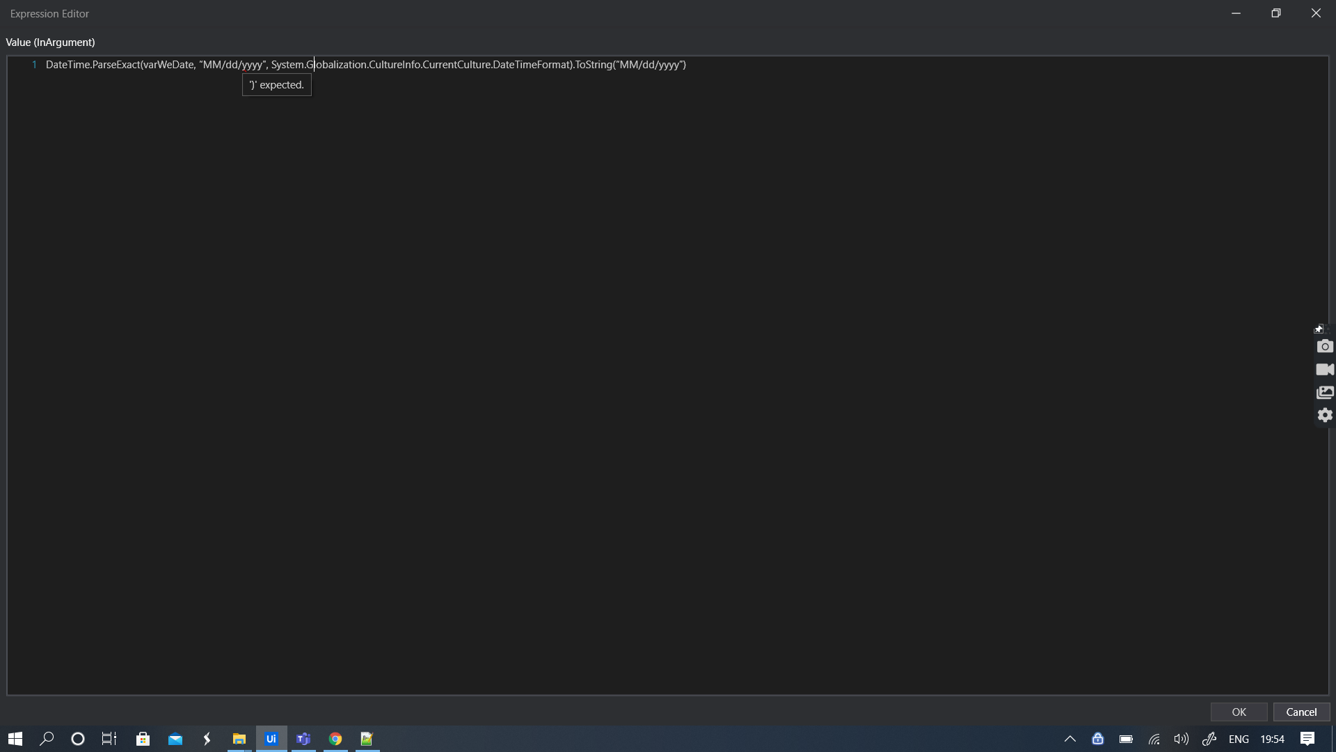Open Microsoft Store from the taskbar
Viewport: 1336px width, 752px height.
[x=143, y=739]
